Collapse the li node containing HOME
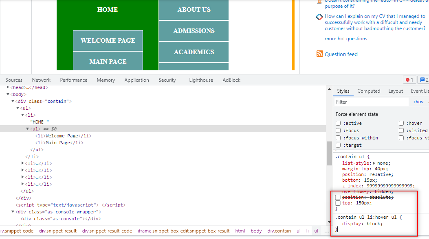429x239 pixels. click(x=23, y=115)
